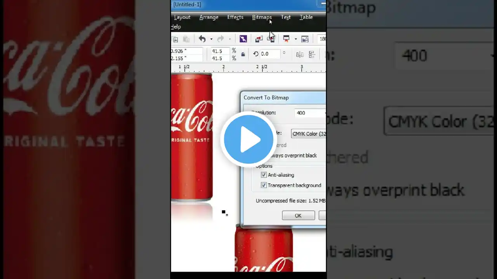Click the Redo icon on the toolbar
The height and width of the screenshot is (279, 497).
pyautogui.click(x=220, y=39)
